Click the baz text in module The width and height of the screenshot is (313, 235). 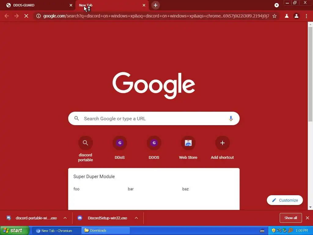tap(186, 189)
